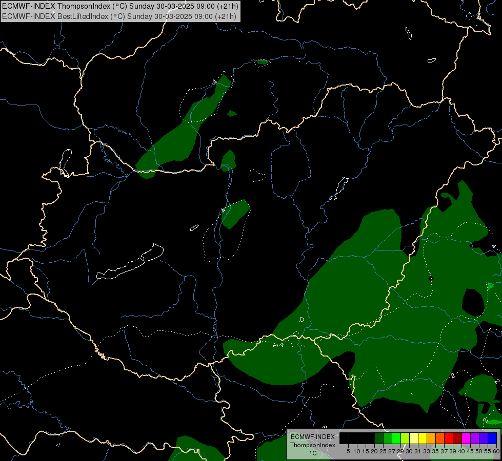Click the legend label 'ECMWF-INDEX'
Viewport: 502px width, 461px height.
[313, 437]
